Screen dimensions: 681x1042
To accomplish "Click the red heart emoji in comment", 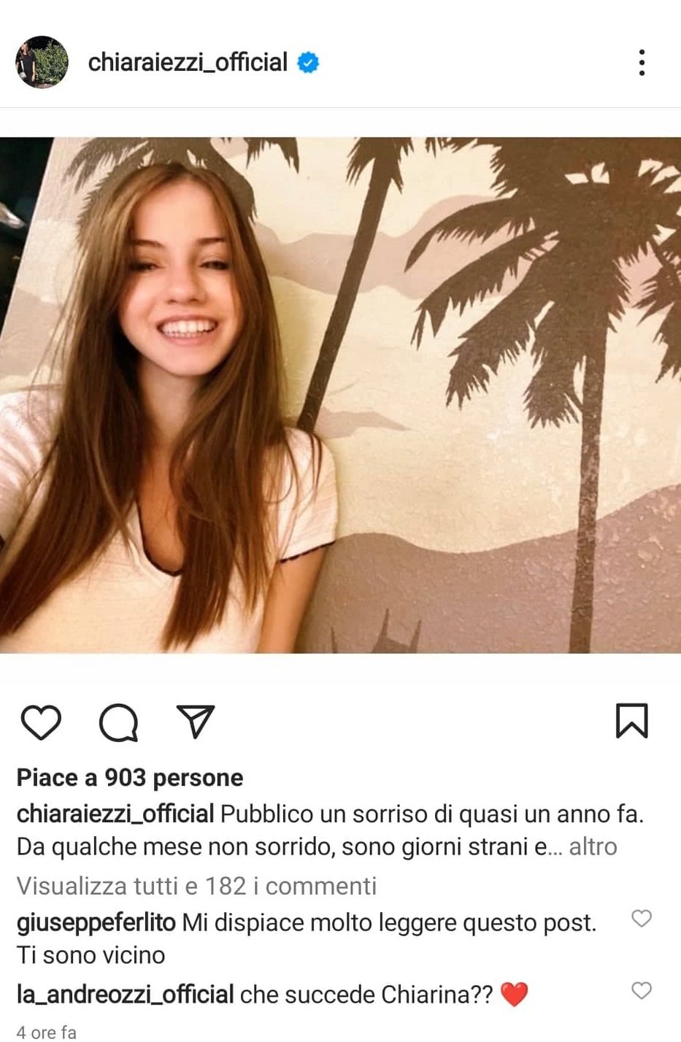I will 514,995.
